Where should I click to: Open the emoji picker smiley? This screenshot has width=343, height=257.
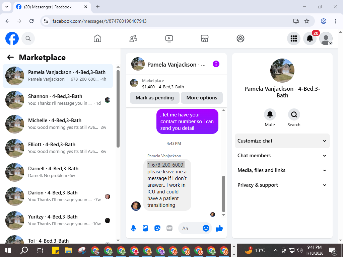206,228
